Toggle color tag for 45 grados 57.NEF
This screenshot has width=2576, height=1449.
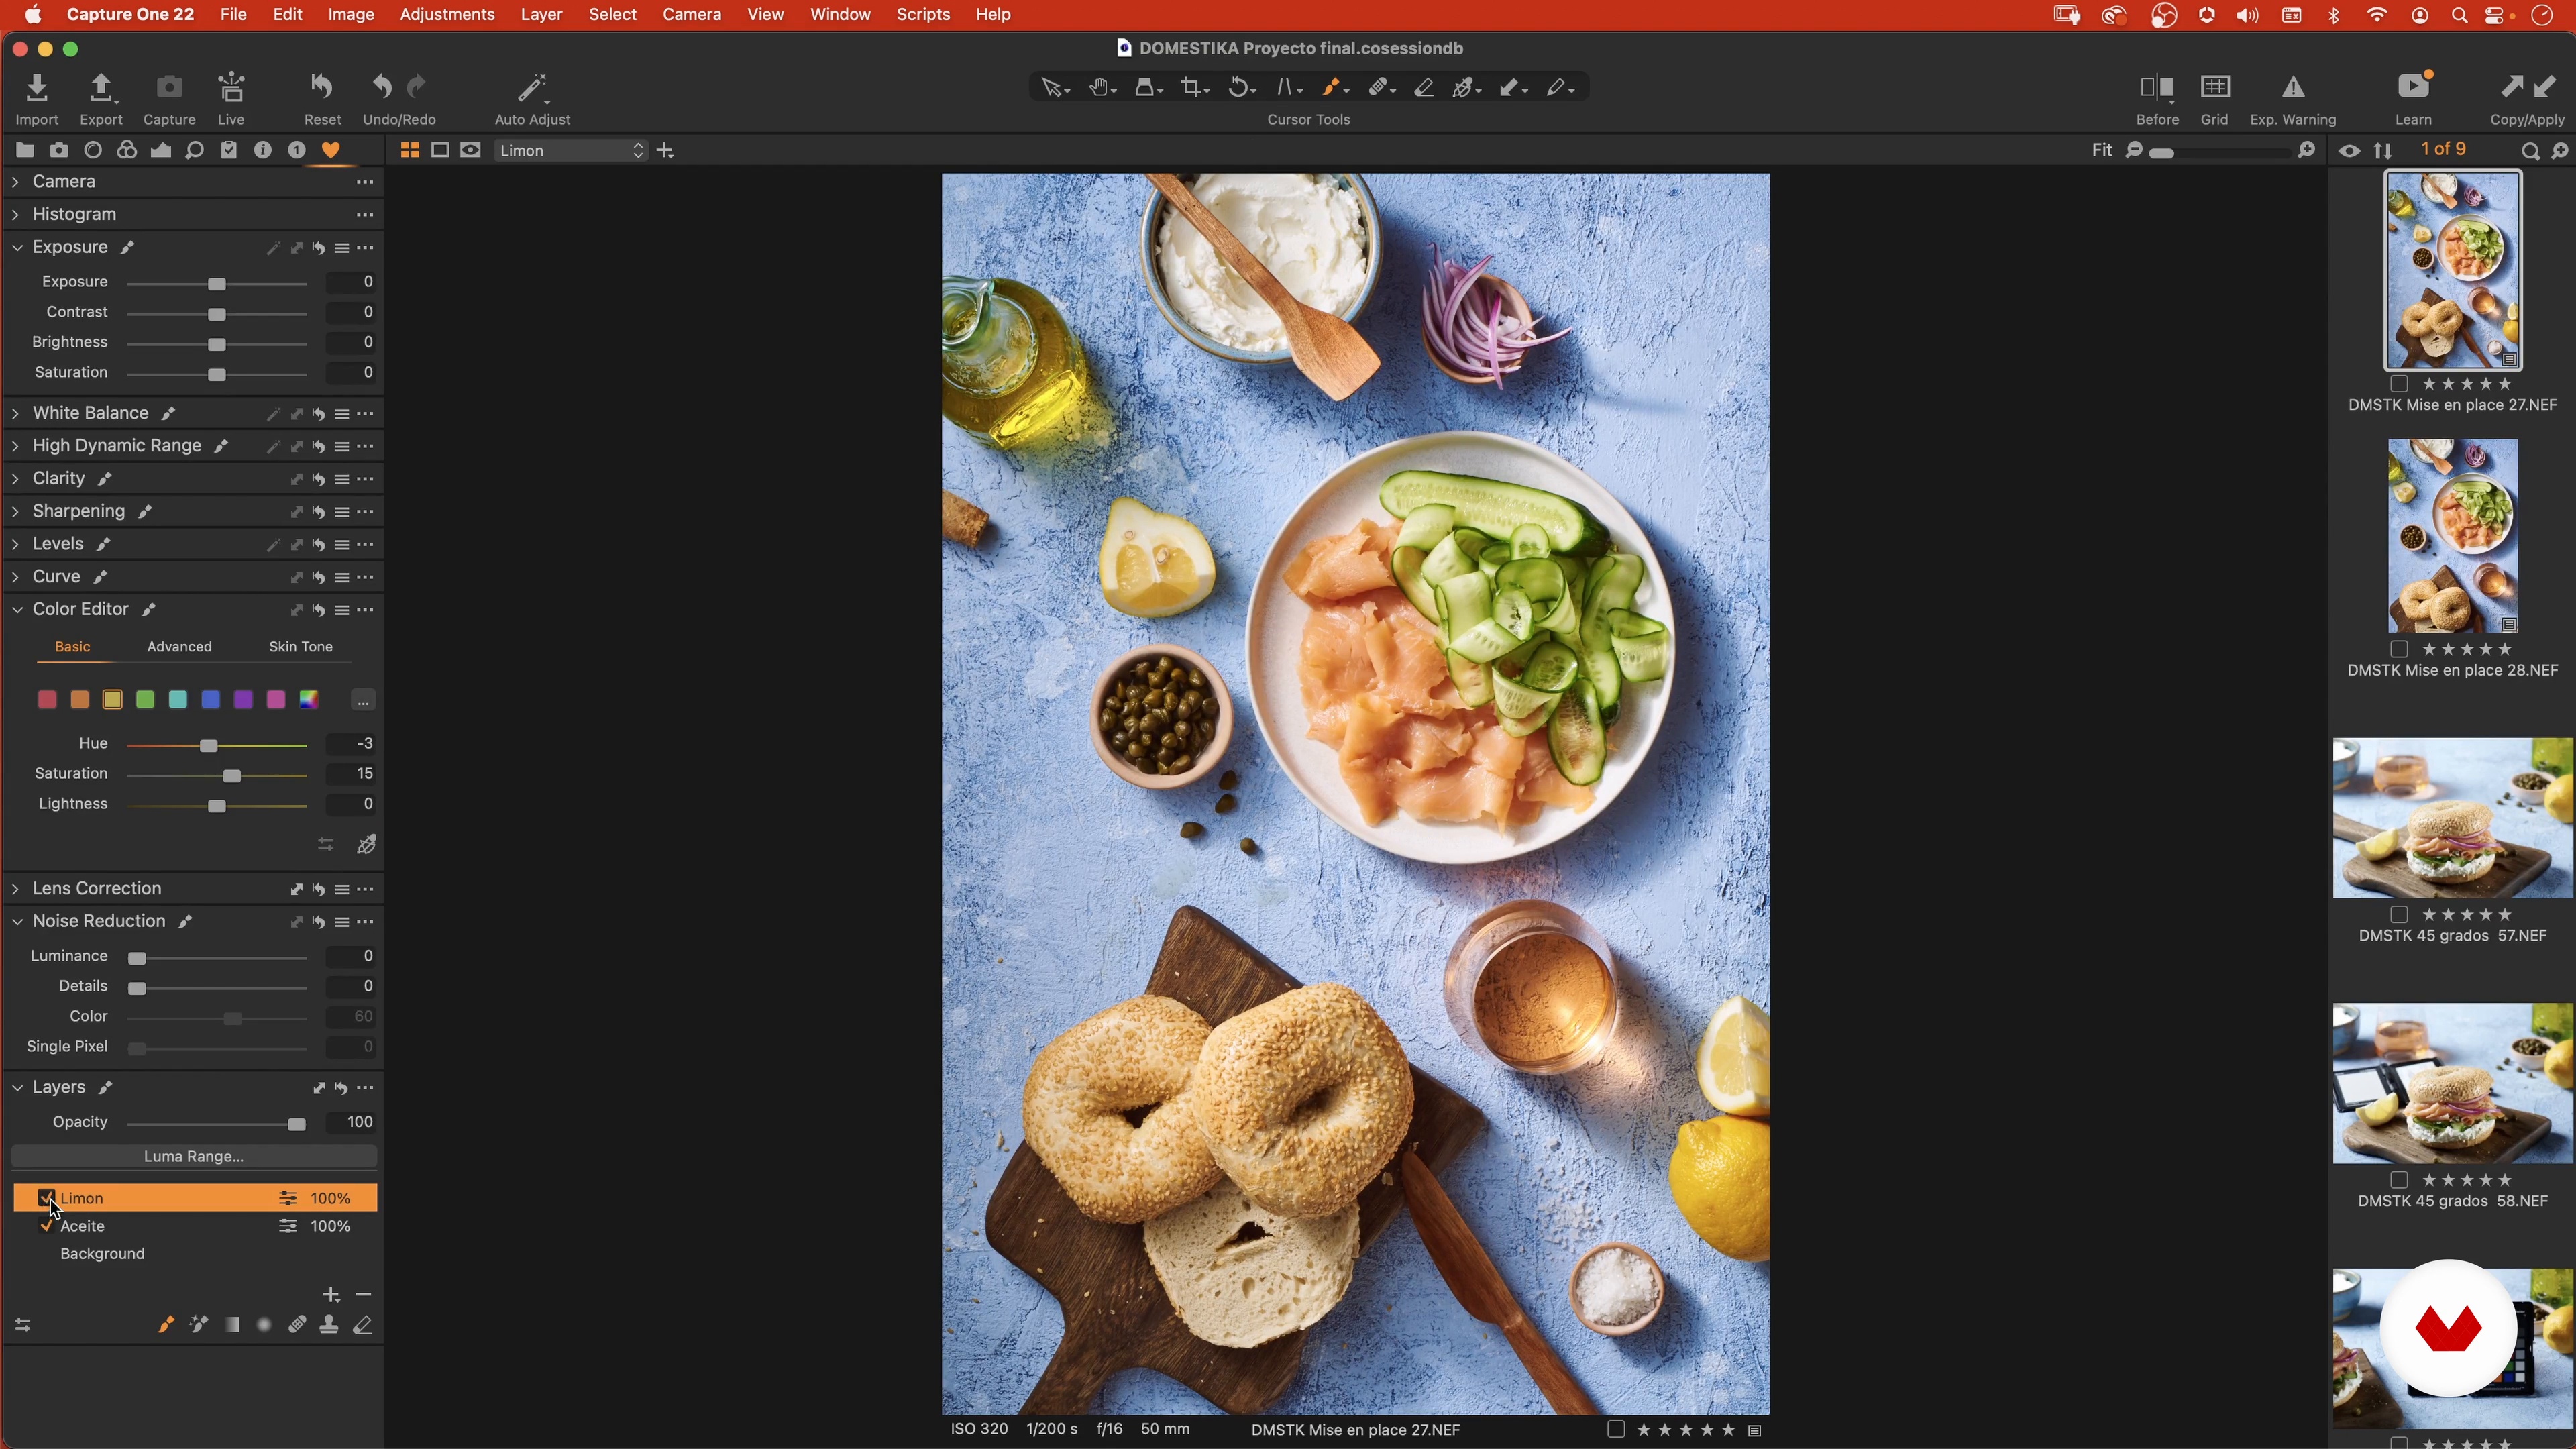click(x=2398, y=914)
